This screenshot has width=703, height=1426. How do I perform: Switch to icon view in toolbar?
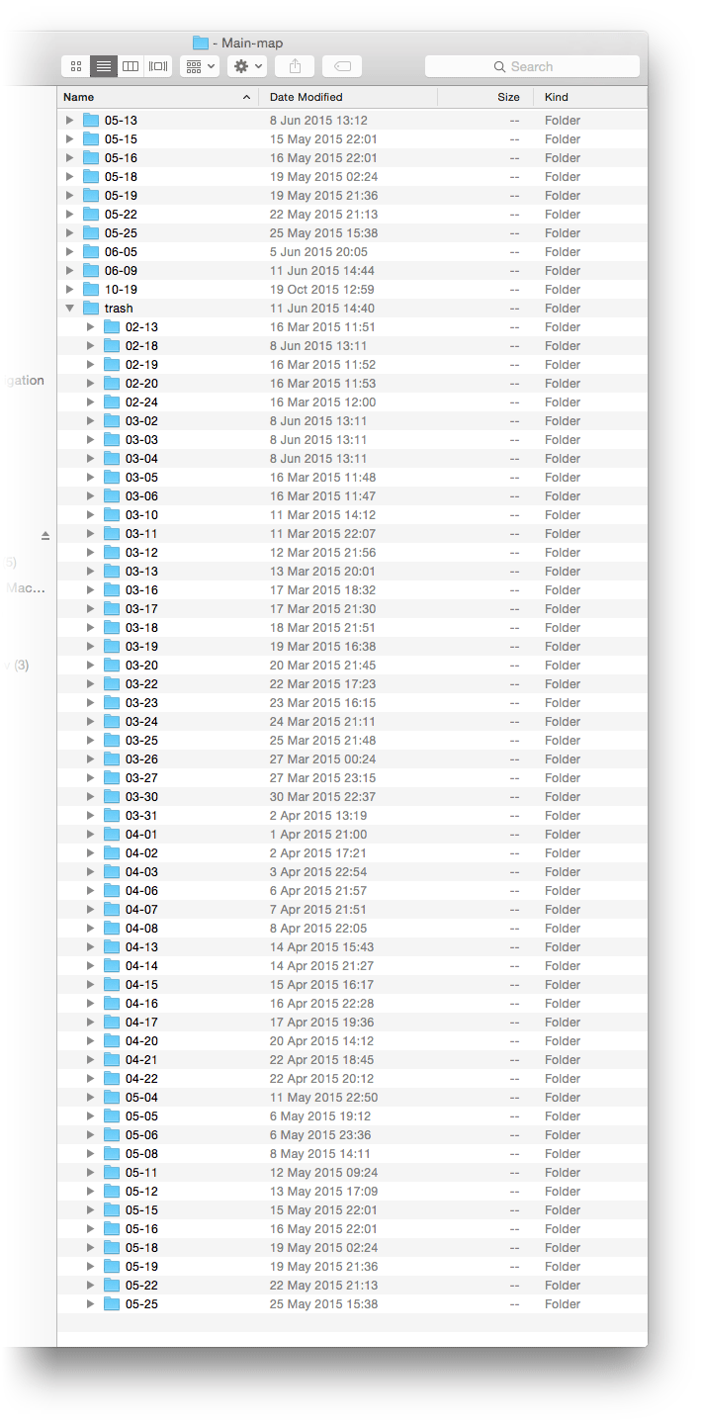pyautogui.click(x=76, y=66)
